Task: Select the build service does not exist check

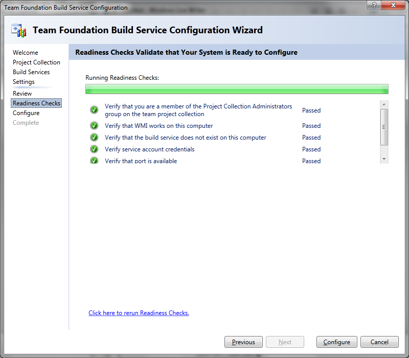Action: pyautogui.click(x=186, y=138)
